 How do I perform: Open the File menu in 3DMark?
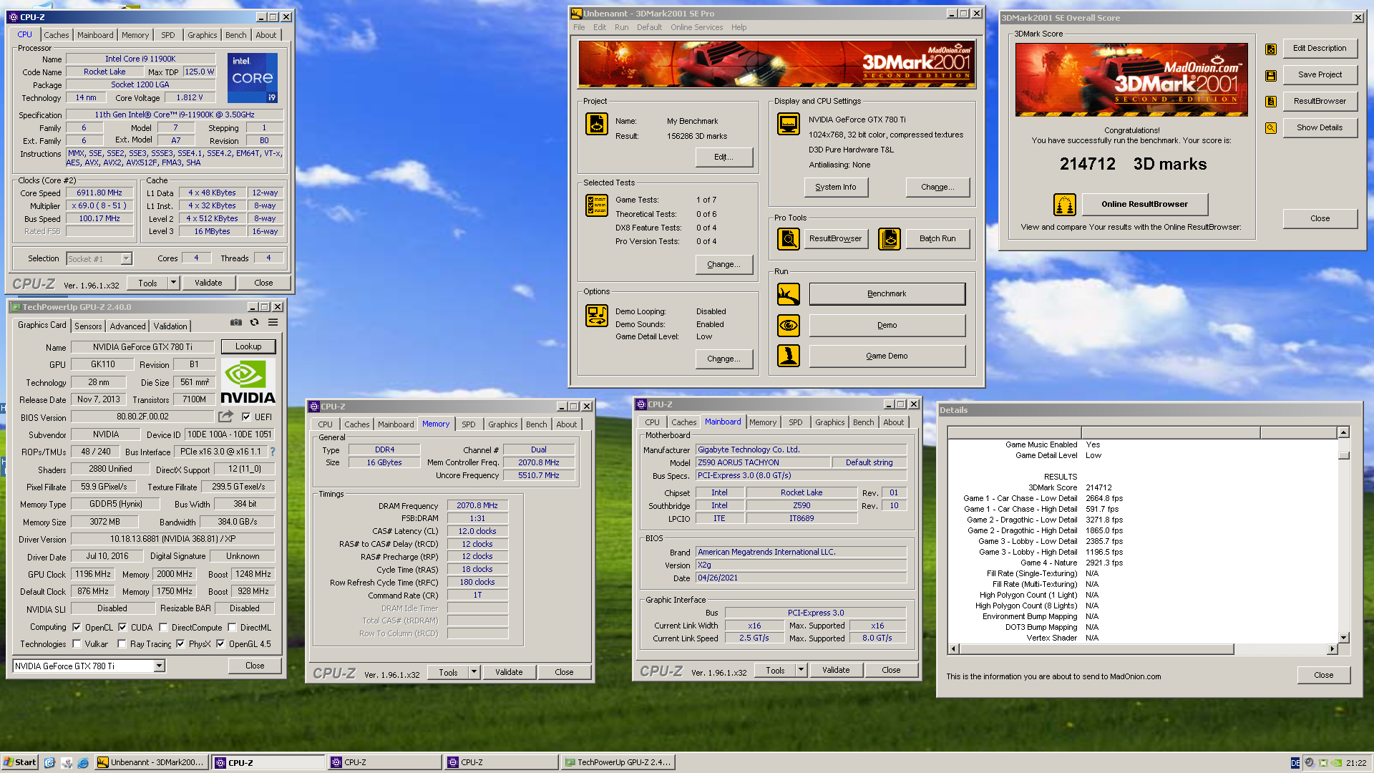579,27
